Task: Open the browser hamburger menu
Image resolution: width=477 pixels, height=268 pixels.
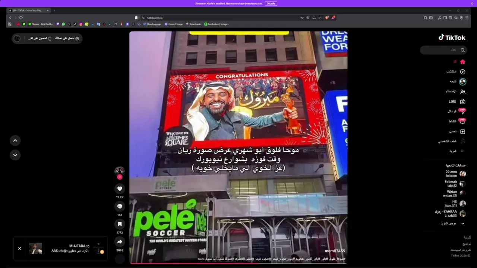Action: (x=467, y=17)
